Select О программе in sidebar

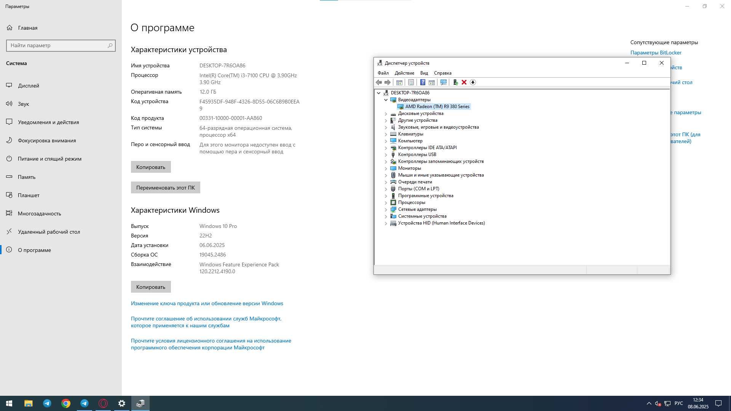pos(61,250)
